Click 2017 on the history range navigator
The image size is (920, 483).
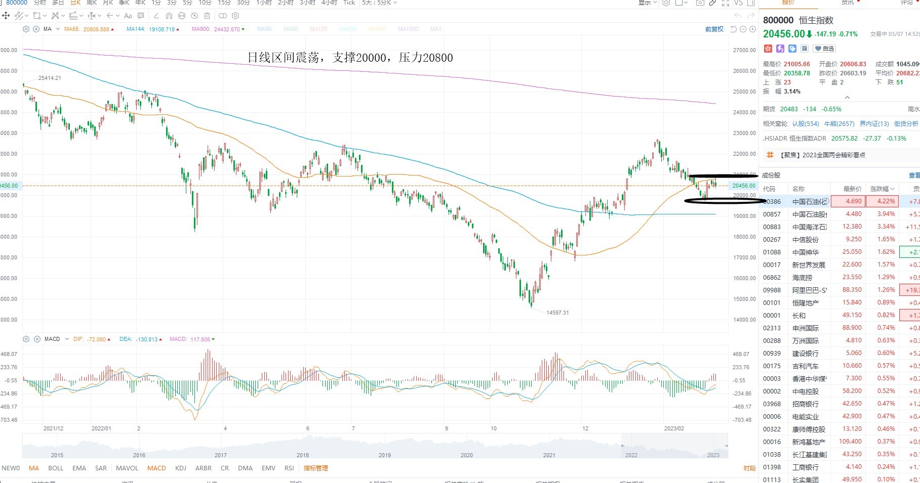(x=221, y=455)
